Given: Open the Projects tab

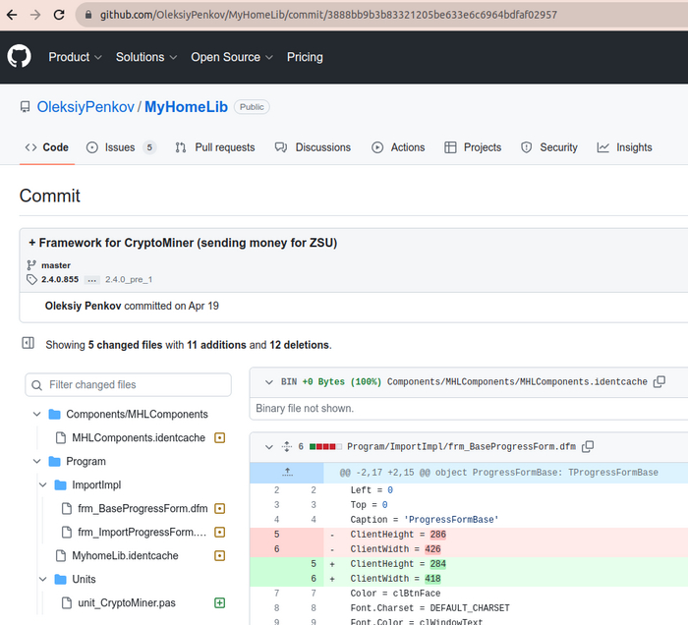Looking at the screenshot, I should click(473, 147).
